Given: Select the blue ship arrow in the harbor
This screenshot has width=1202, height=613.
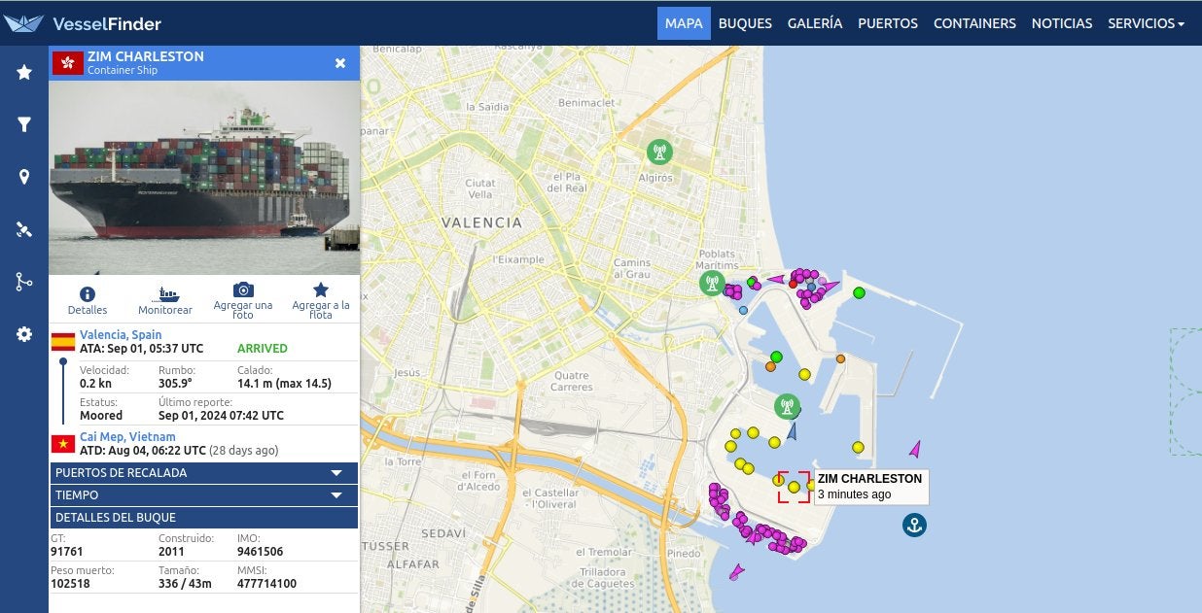Looking at the screenshot, I should [x=792, y=431].
